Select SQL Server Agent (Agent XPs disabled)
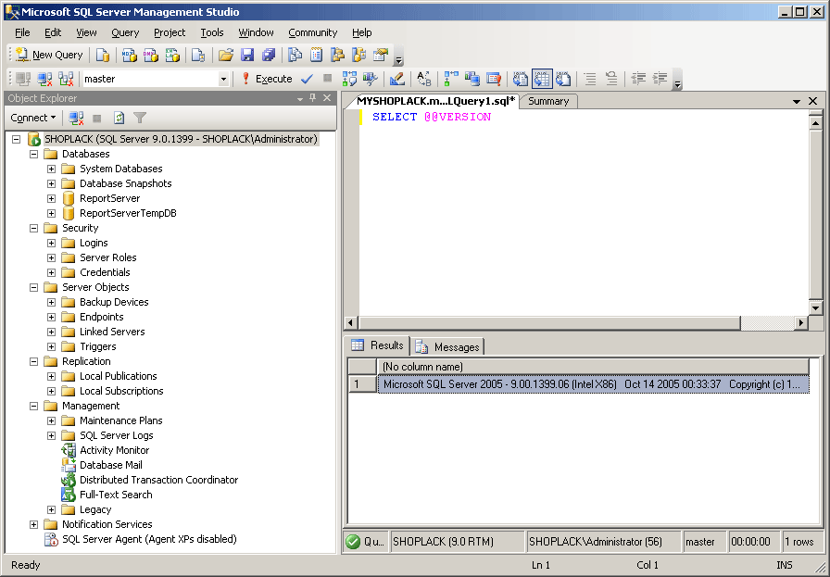 tap(149, 539)
